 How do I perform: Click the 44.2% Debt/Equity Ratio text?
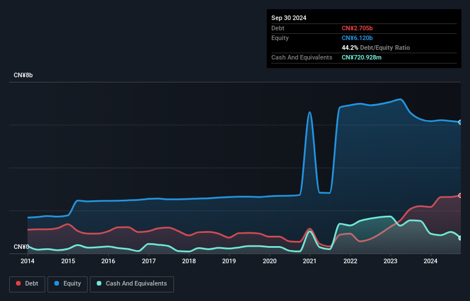click(376, 47)
